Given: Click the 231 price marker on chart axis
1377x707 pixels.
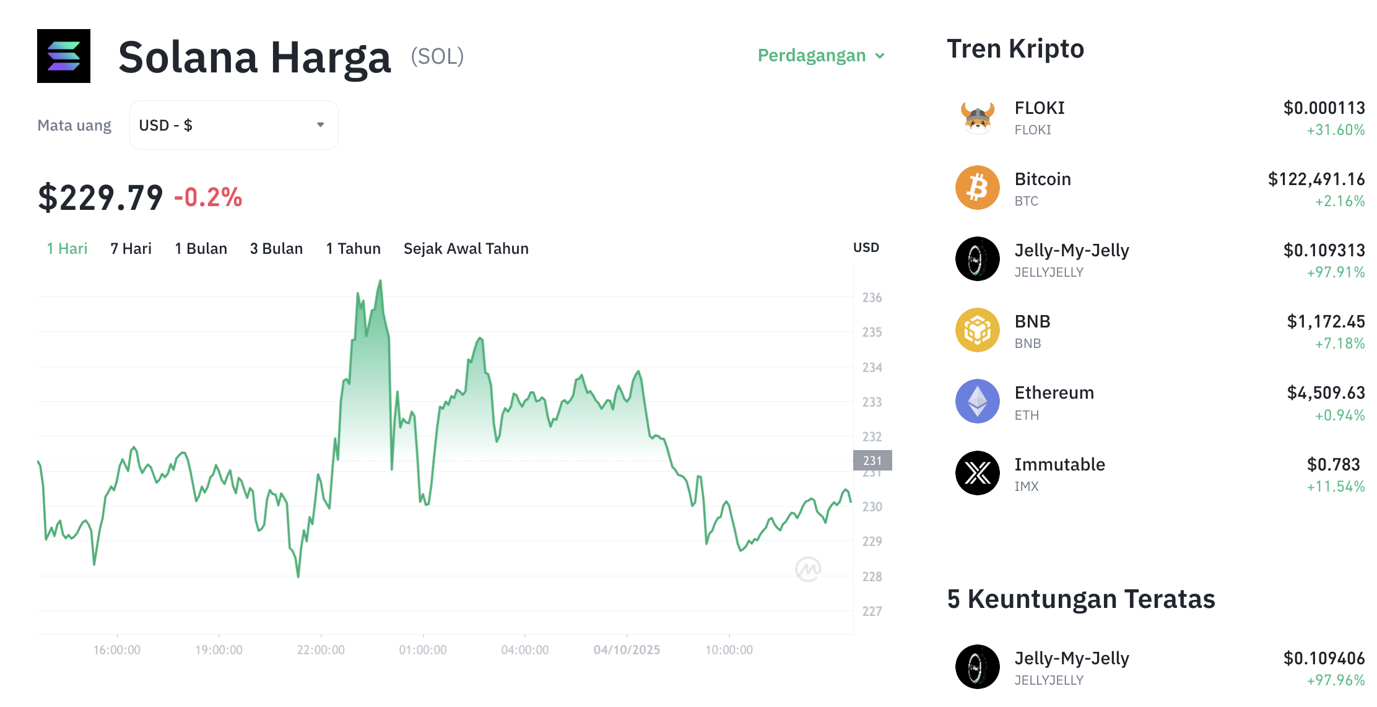Looking at the screenshot, I should point(872,461).
